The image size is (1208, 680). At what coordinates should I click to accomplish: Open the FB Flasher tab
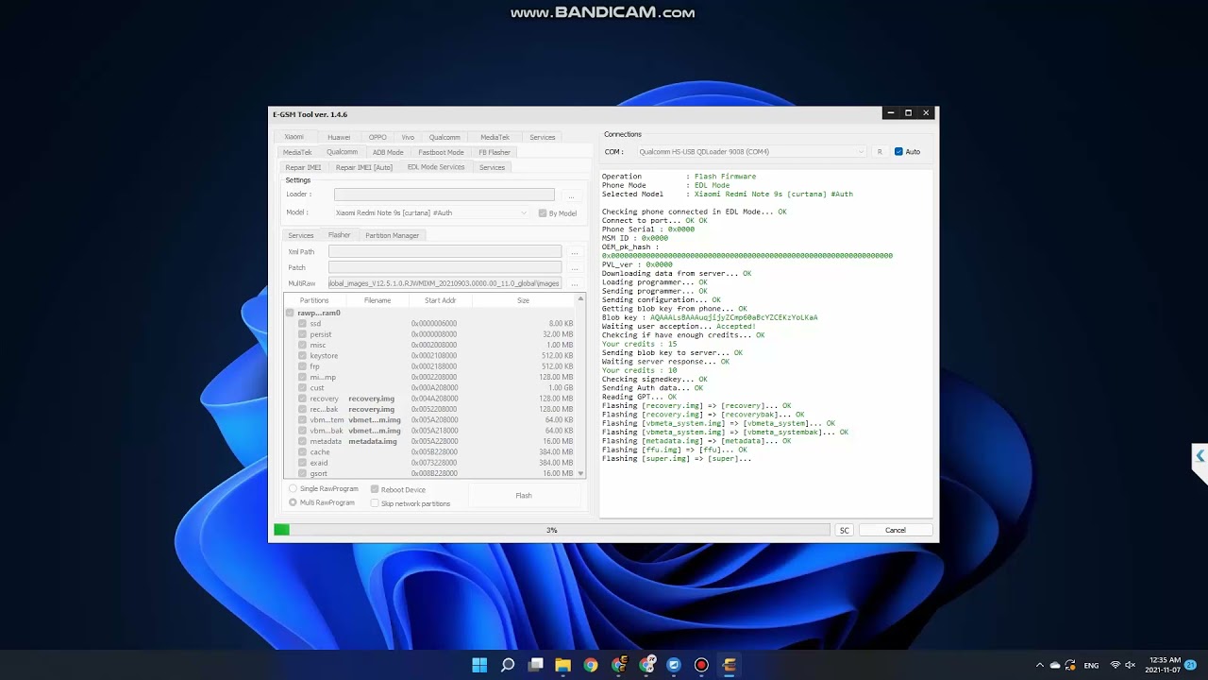tap(495, 152)
